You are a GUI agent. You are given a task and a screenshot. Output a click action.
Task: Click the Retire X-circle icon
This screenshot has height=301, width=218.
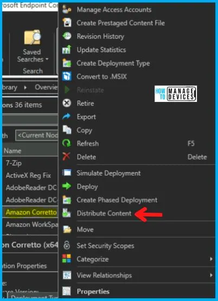(x=67, y=103)
